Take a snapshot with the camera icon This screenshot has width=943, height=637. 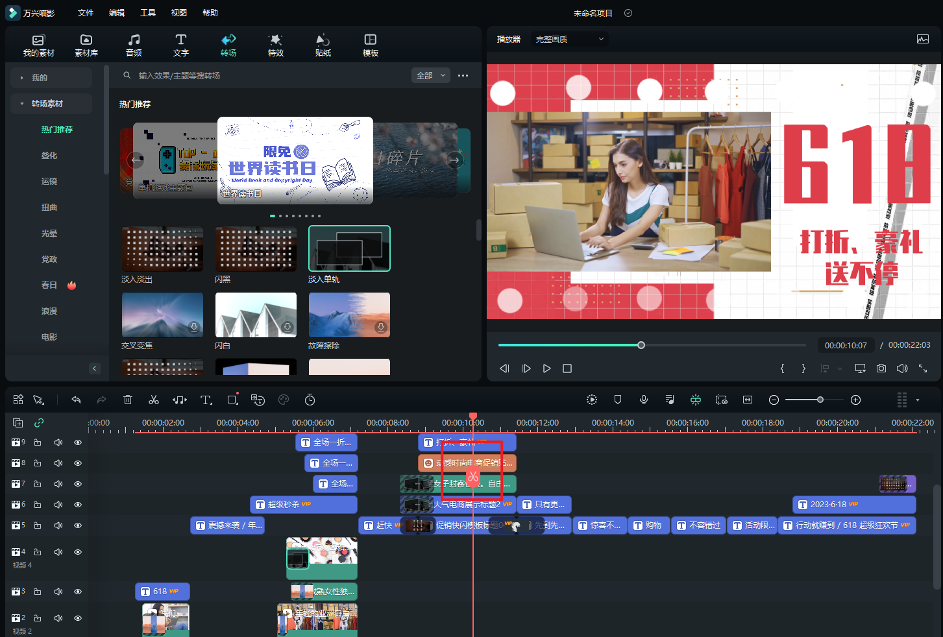[881, 368]
